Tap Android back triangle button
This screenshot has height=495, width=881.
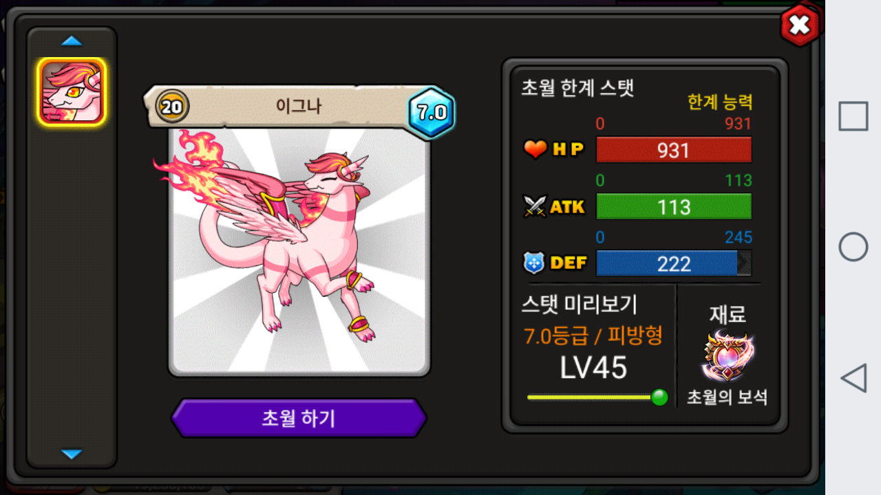click(853, 378)
